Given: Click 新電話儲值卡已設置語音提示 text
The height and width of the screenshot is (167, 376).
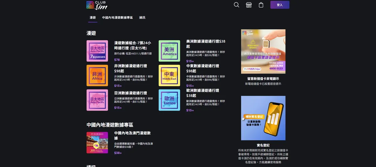Looking at the screenshot, I should (x=263, y=84).
